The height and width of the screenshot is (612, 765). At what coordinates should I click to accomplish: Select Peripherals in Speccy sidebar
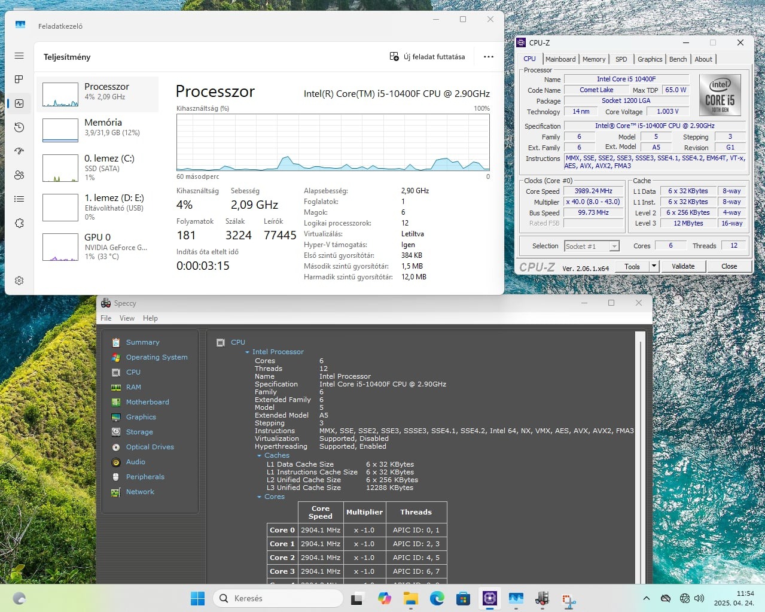click(x=145, y=477)
